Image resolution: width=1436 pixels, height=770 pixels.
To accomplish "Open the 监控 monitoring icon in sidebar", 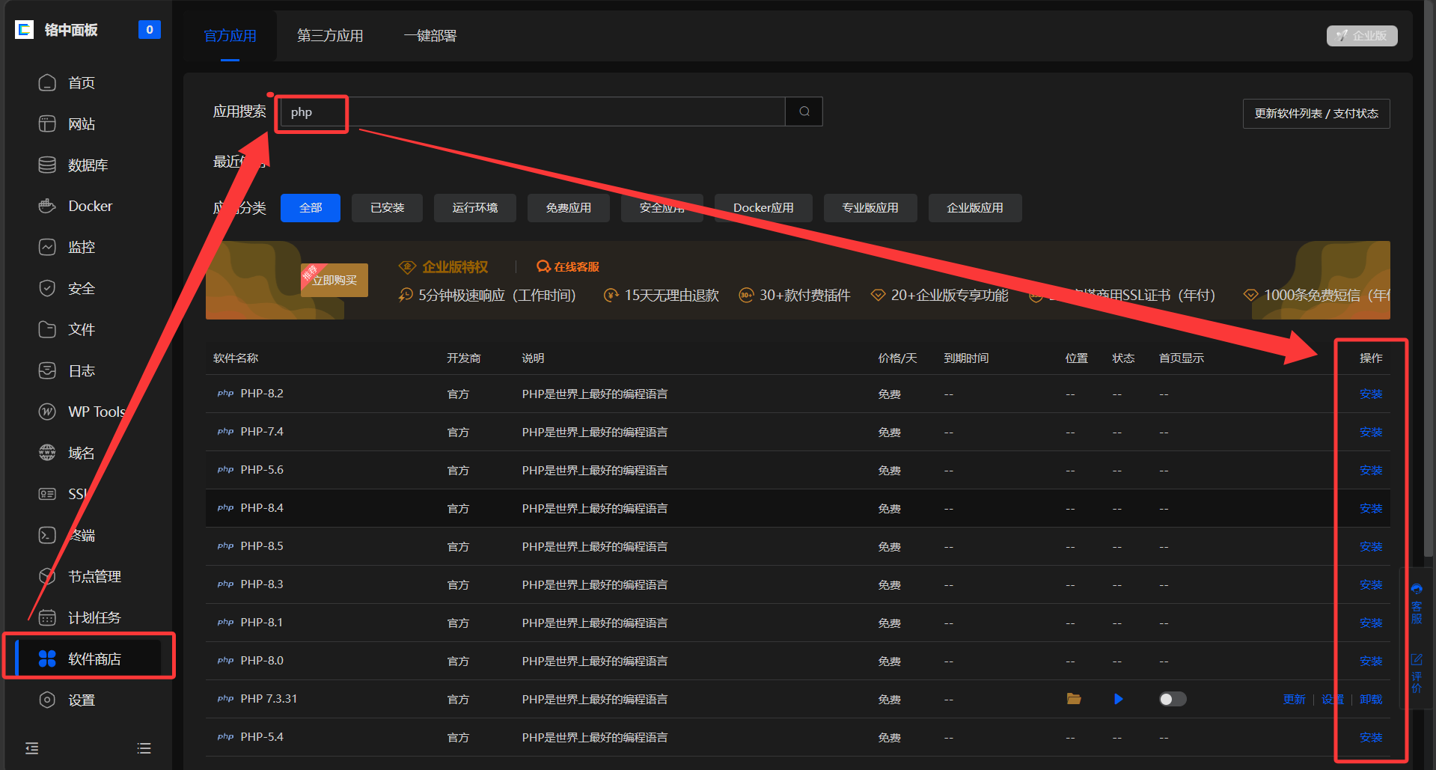I will coord(47,247).
